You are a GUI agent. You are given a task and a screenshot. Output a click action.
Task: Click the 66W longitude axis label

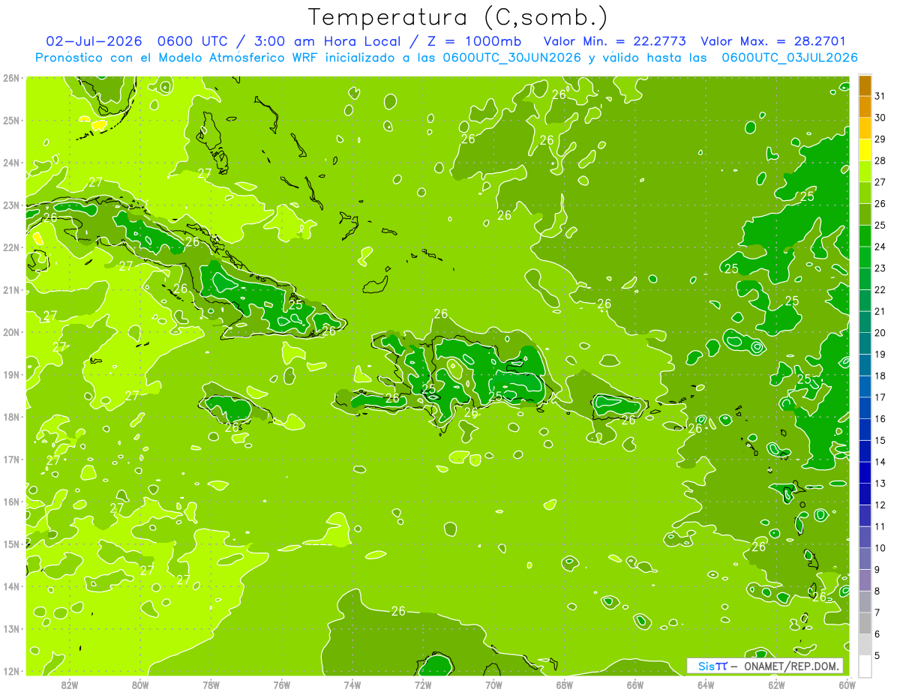(634, 685)
